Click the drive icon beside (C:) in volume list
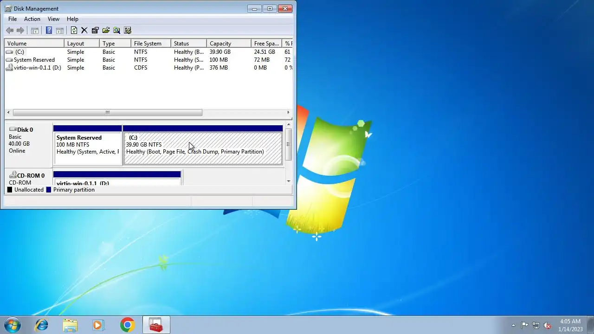 (9, 52)
